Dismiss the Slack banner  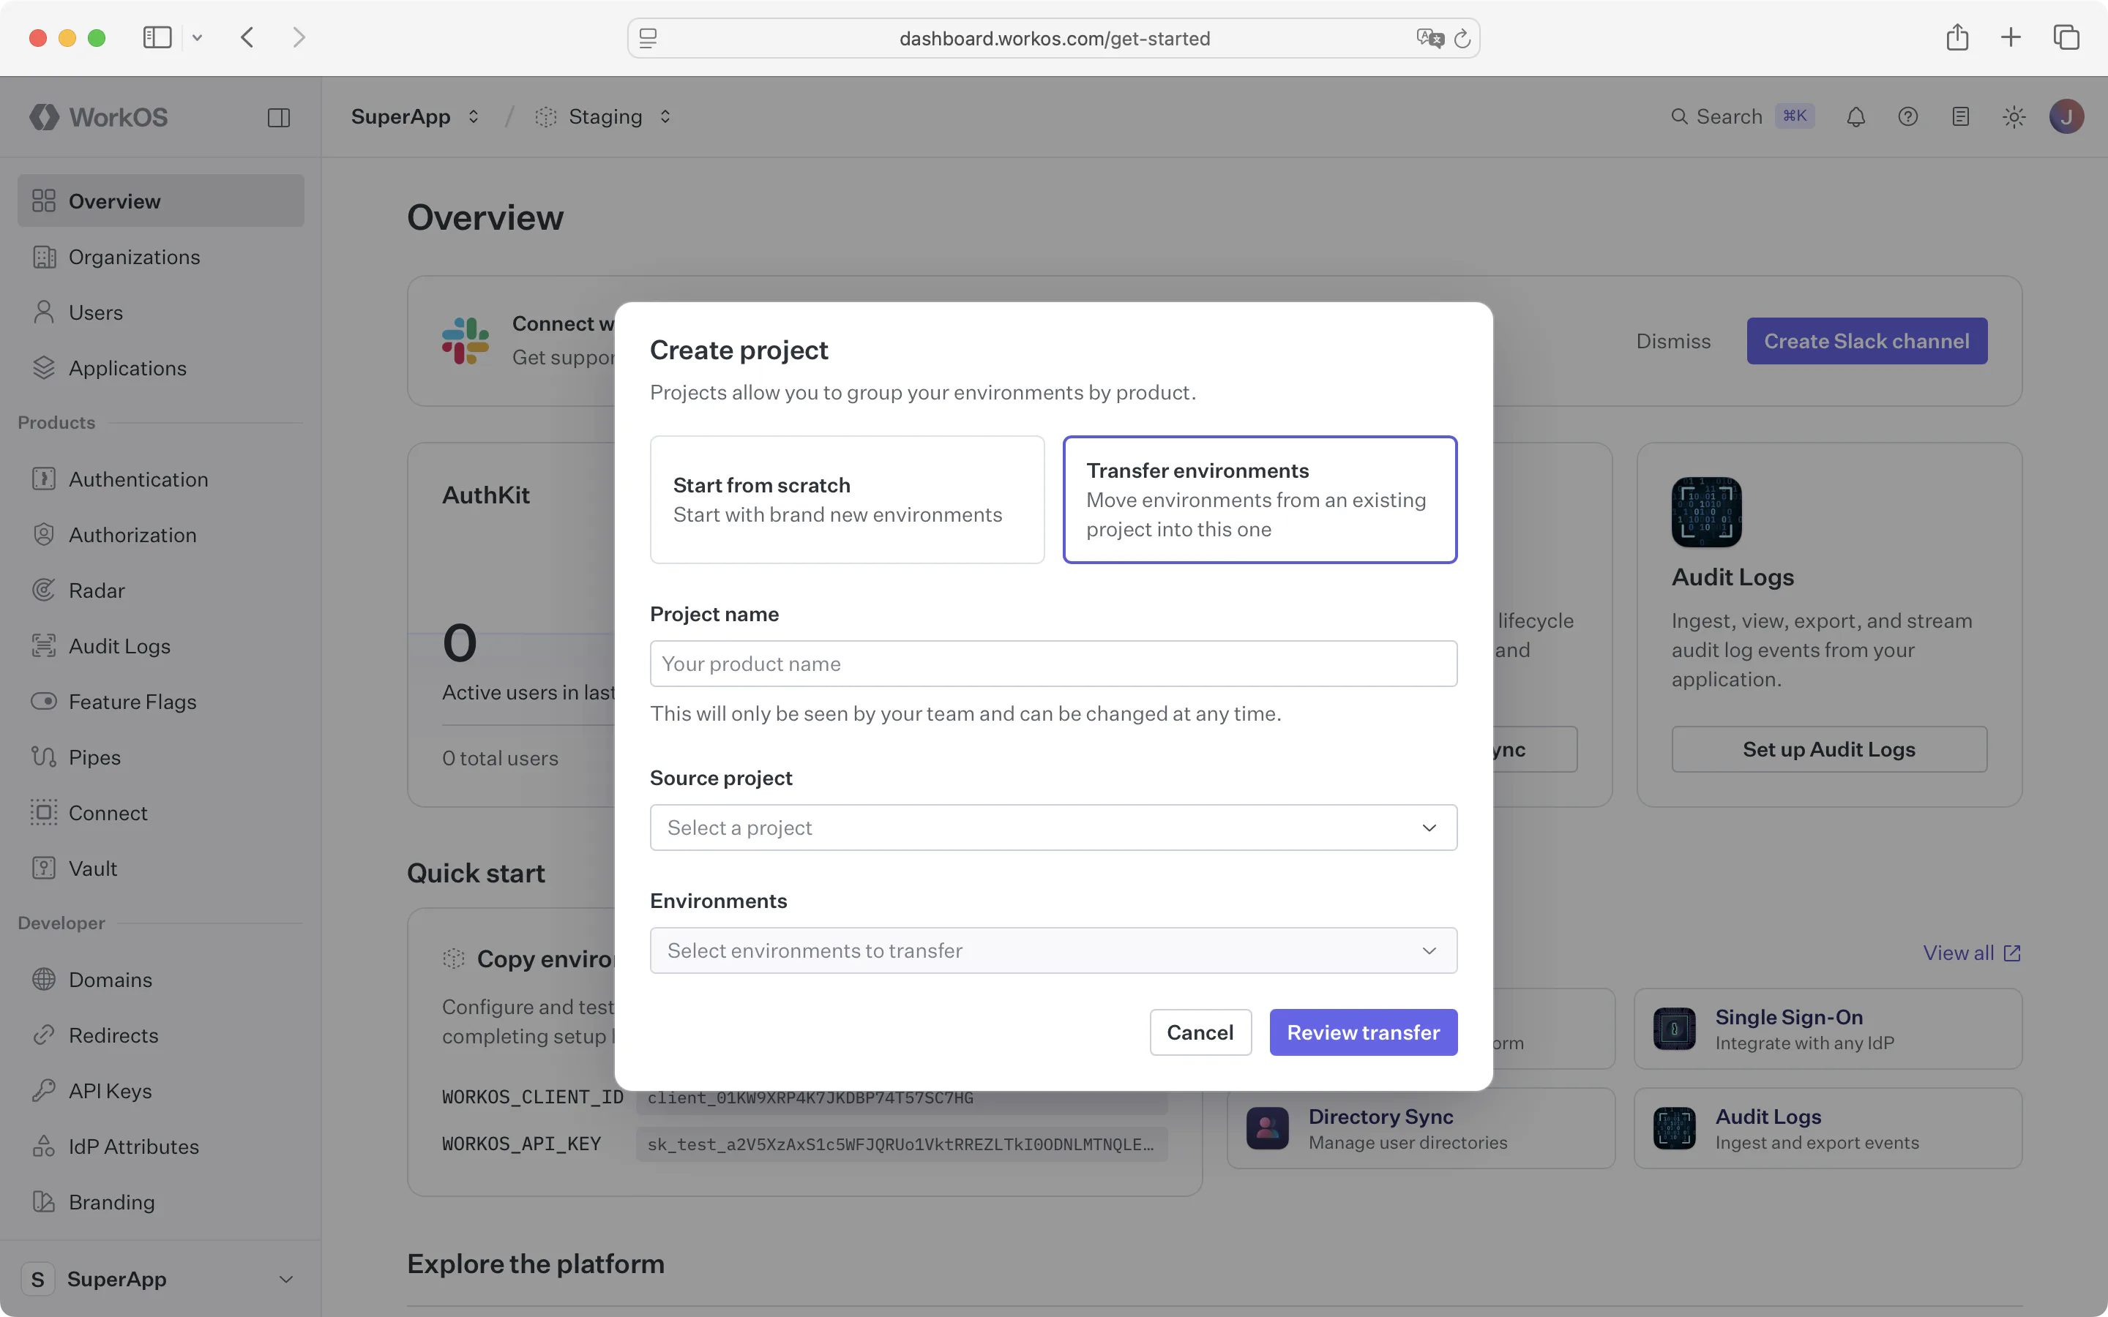[1672, 340]
